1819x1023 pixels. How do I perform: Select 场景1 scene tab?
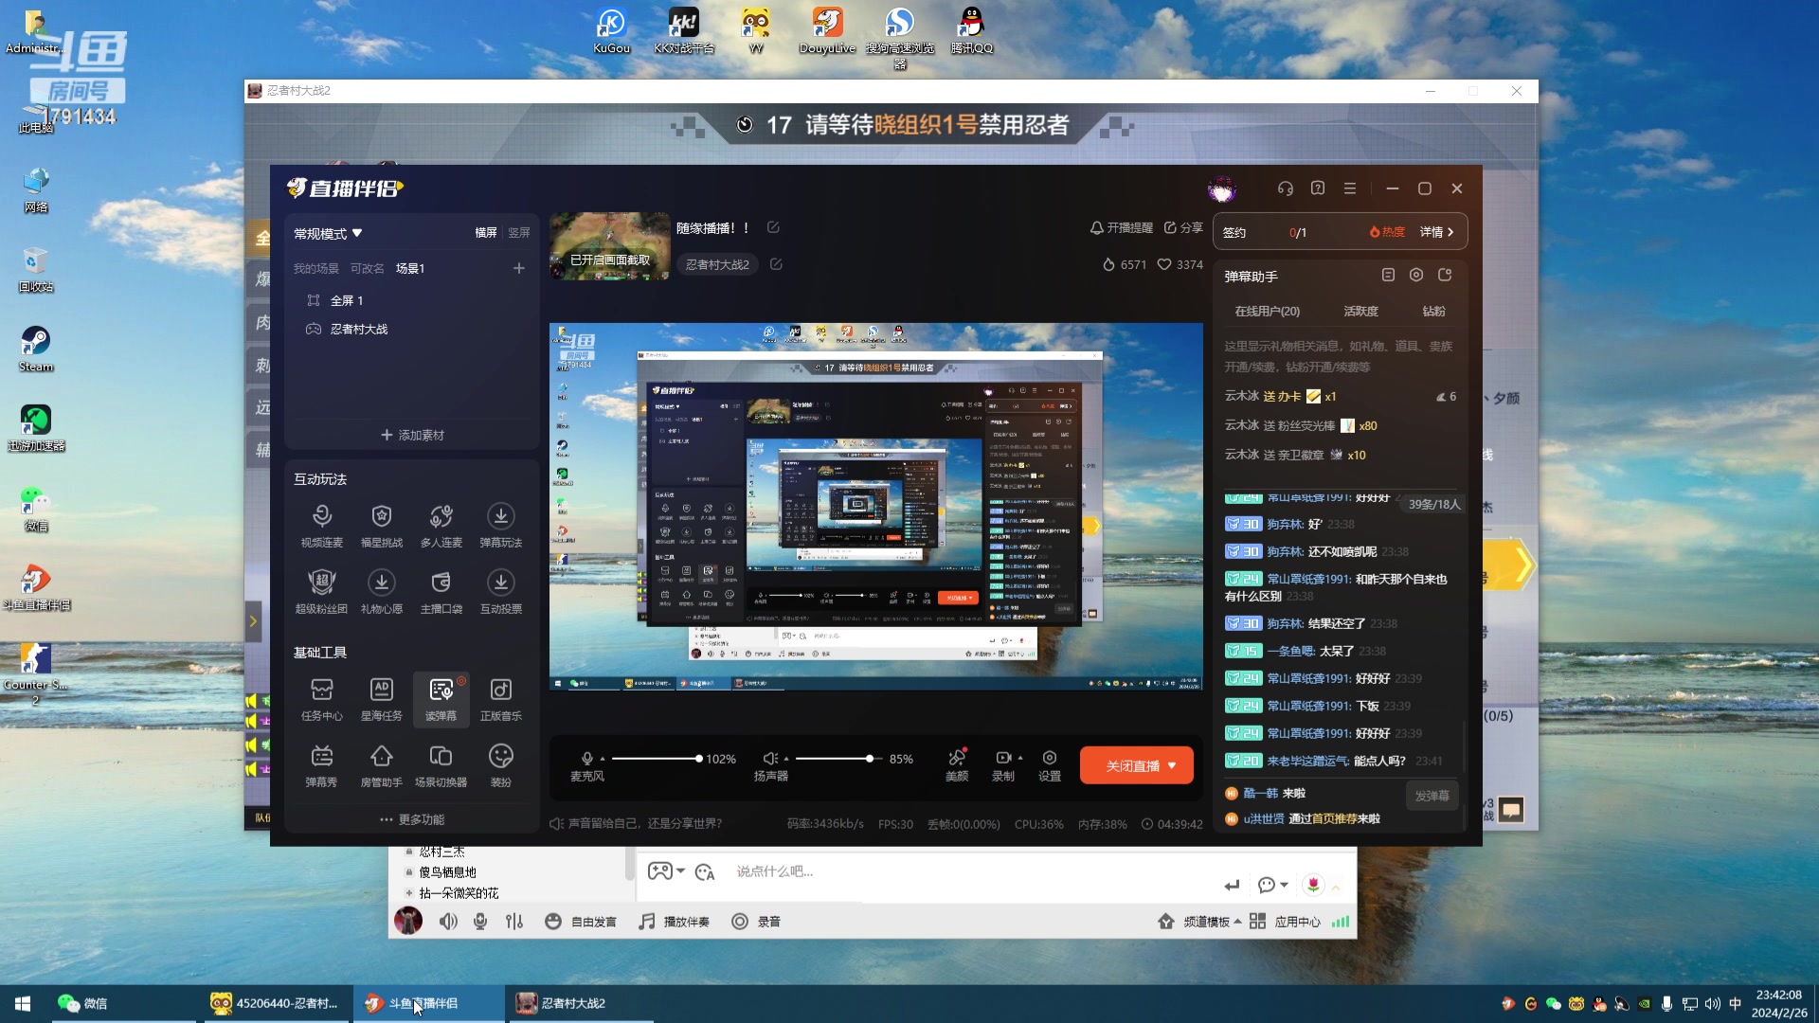click(410, 268)
